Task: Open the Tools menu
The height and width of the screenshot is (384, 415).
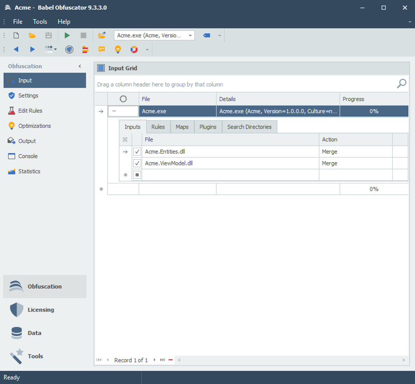Action: (x=40, y=22)
